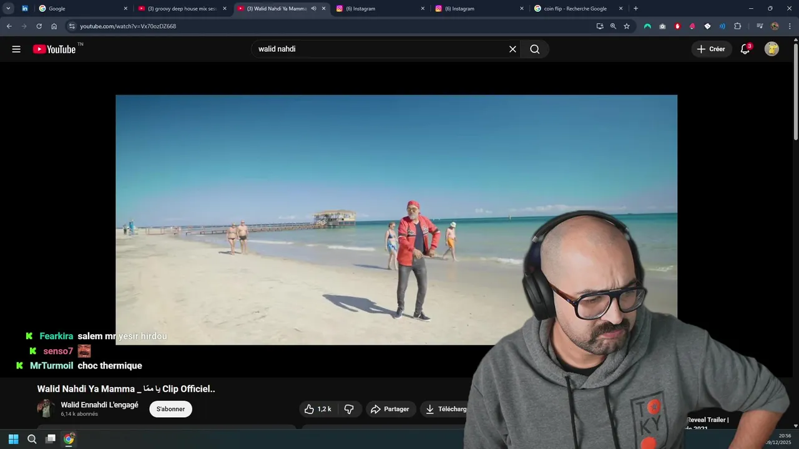The height and width of the screenshot is (449, 799).
Task: Click the red hand blocker extension icon
Action: 677,26
